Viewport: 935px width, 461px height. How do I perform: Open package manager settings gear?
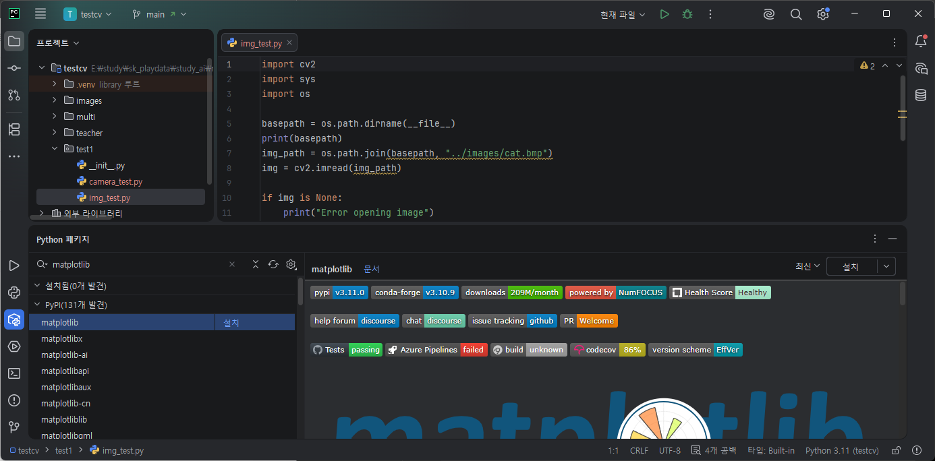(291, 264)
